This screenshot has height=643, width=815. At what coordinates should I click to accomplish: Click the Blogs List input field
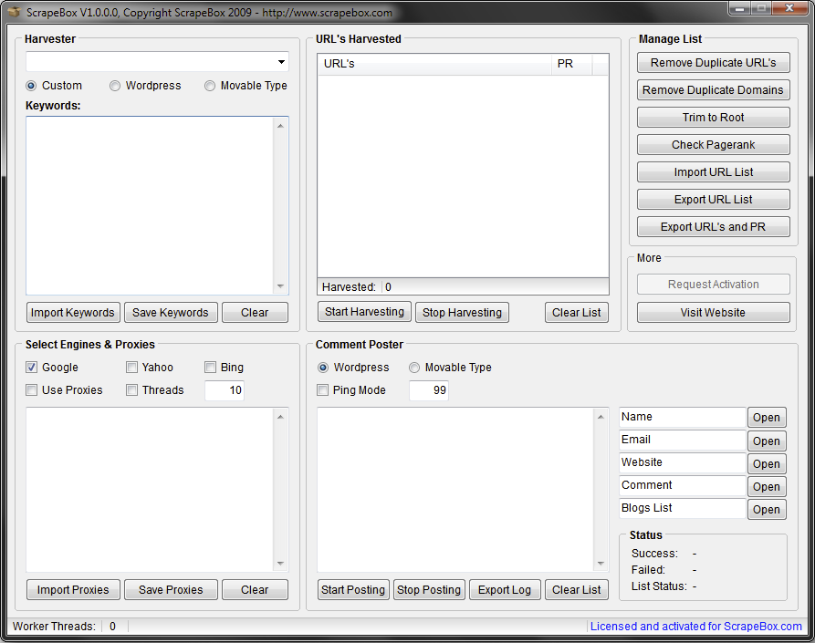(x=683, y=509)
